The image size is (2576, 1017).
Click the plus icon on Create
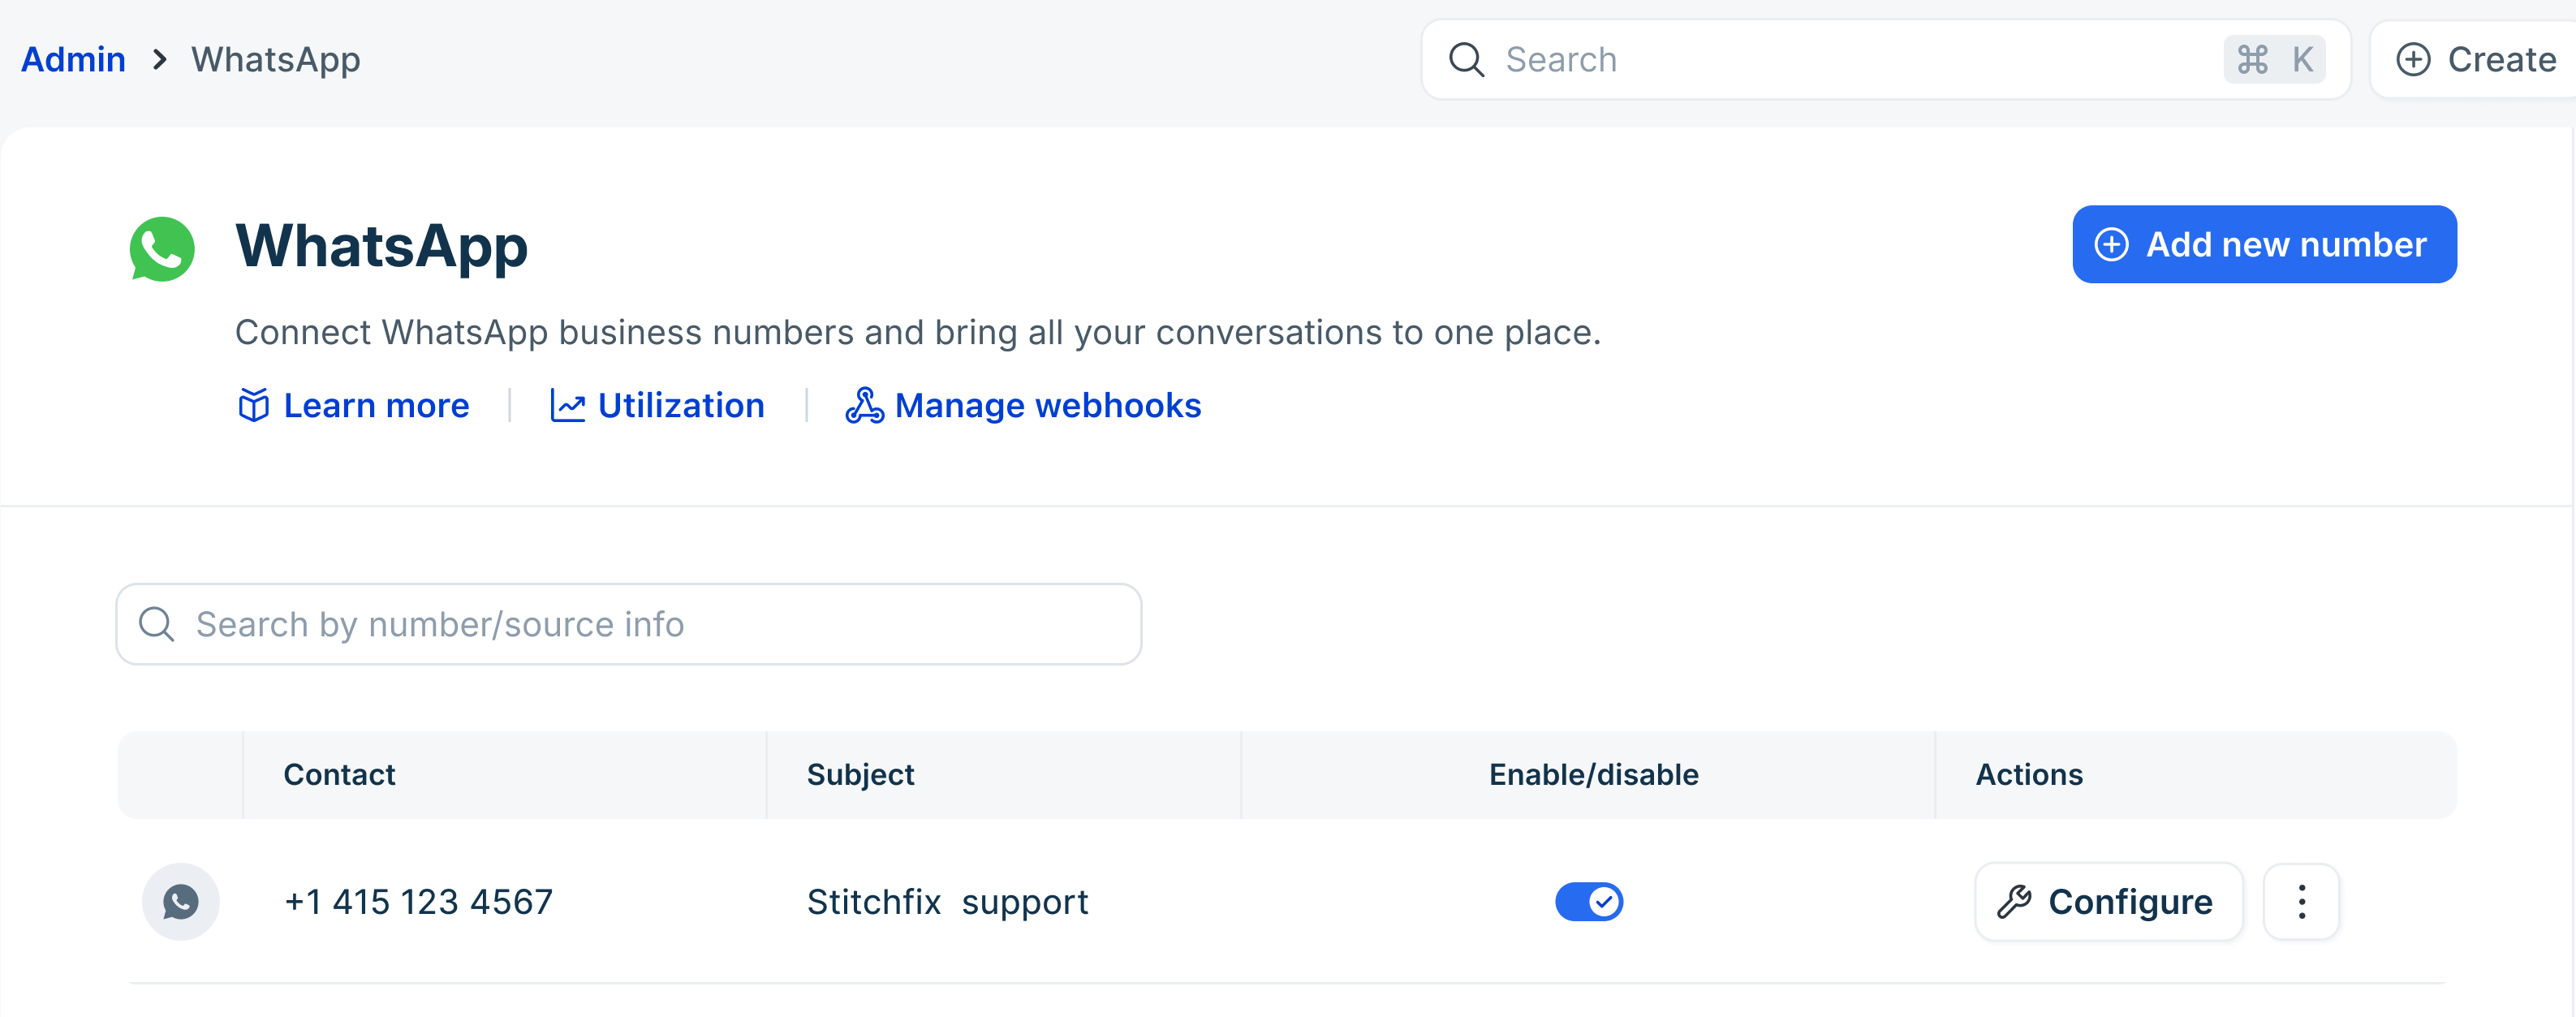click(x=2413, y=60)
